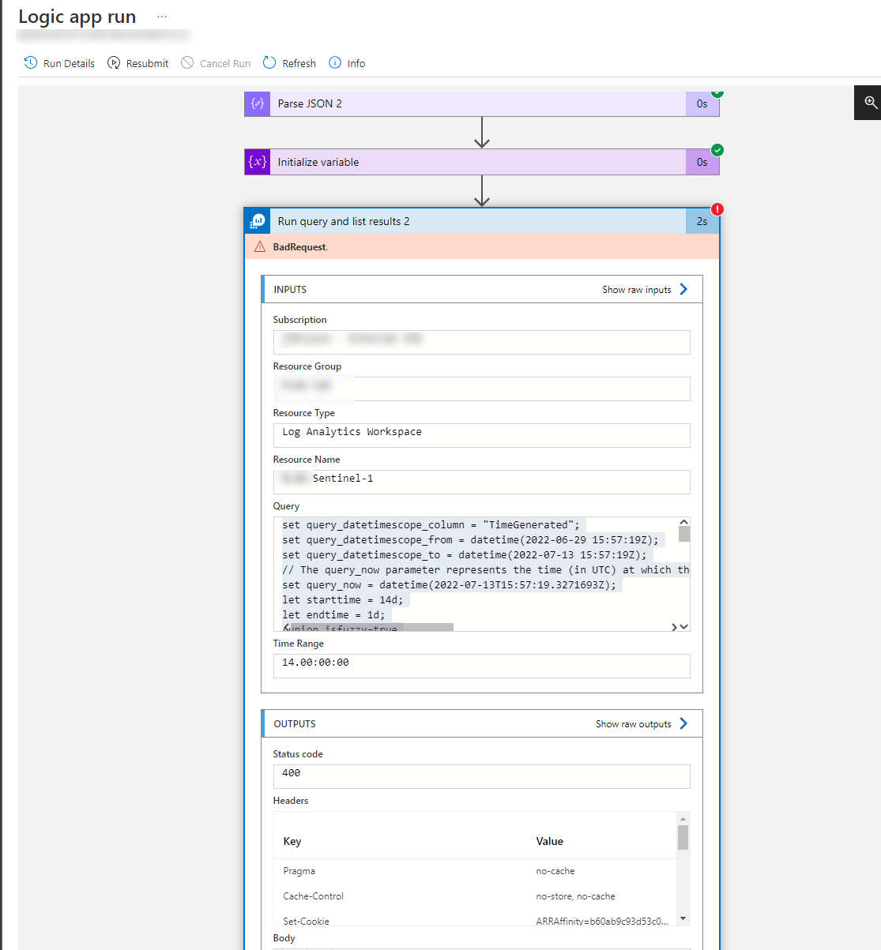Open the zoom magnifier on the designer canvas
881x950 pixels.
[869, 102]
